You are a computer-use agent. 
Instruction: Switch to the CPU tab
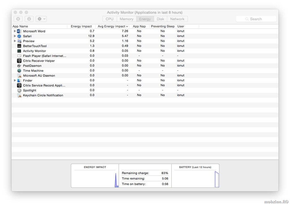(110, 19)
